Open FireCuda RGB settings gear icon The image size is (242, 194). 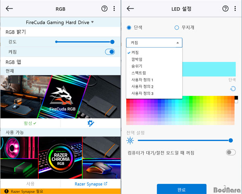tap(91, 123)
